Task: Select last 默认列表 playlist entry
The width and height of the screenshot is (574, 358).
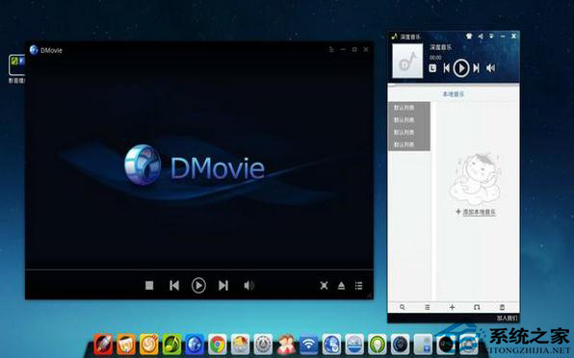Action: tap(404, 144)
